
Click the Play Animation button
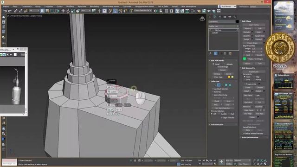(x=207, y=161)
